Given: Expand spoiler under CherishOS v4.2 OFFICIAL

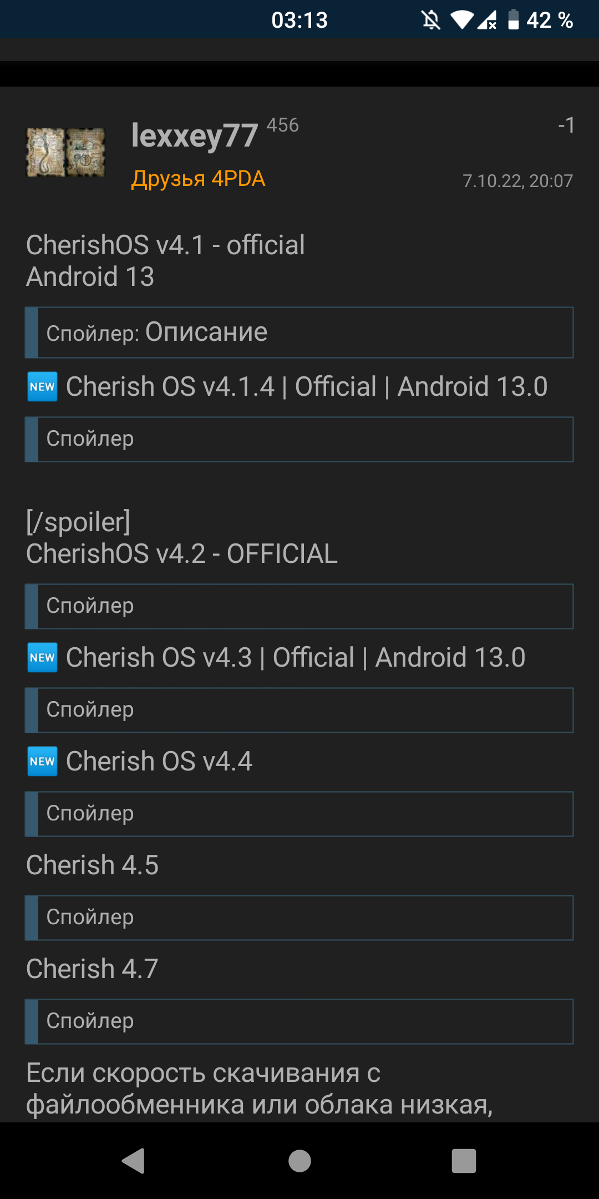Looking at the screenshot, I should [299, 606].
